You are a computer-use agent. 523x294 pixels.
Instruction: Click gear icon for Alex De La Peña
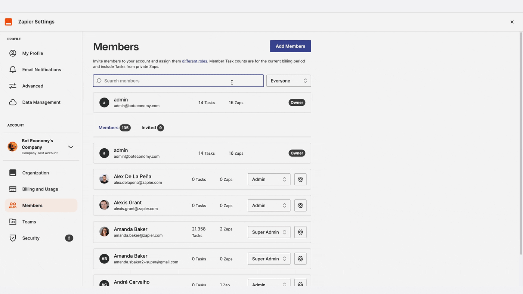pos(300,179)
